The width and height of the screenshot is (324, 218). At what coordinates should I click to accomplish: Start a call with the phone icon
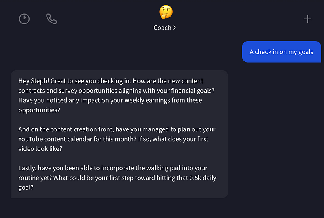point(51,19)
